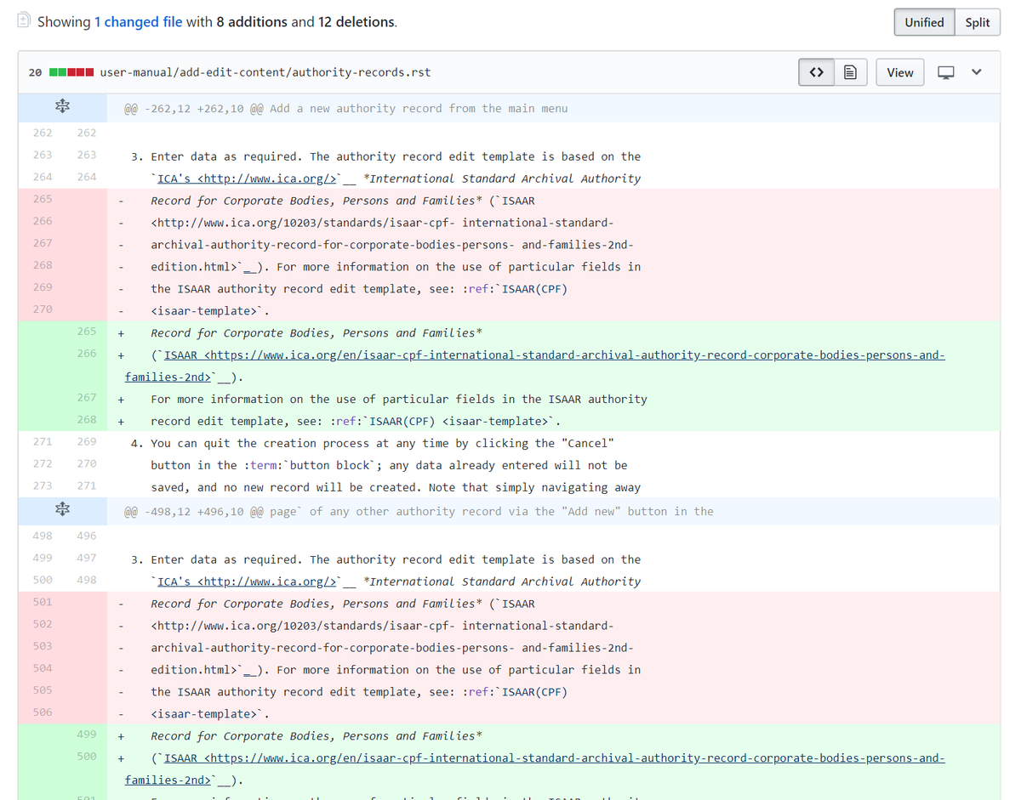Select the source diff <> icon
Image resolution: width=1021 pixels, height=800 pixels.
click(816, 72)
